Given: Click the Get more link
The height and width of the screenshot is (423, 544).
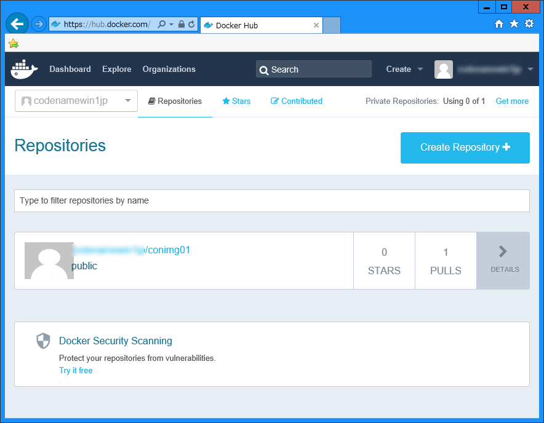Looking at the screenshot, I should [x=512, y=101].
